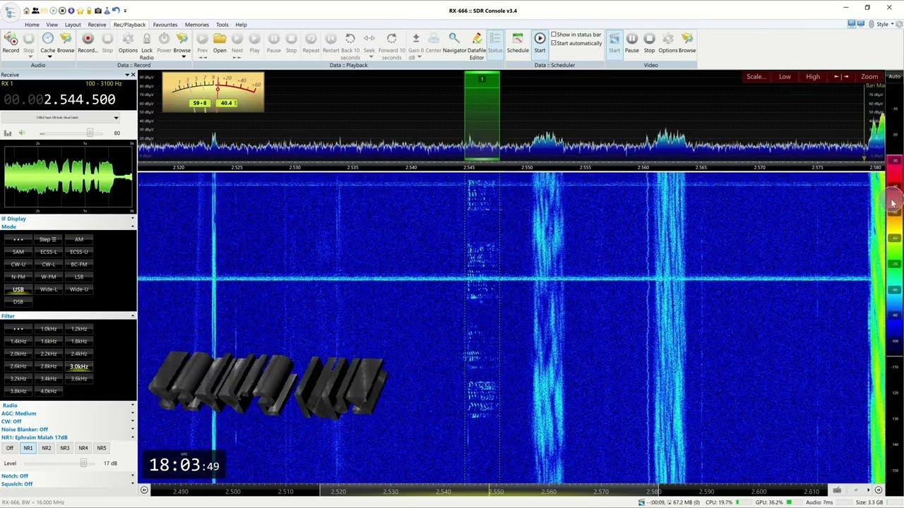Click the Low spectrum button

785,76
